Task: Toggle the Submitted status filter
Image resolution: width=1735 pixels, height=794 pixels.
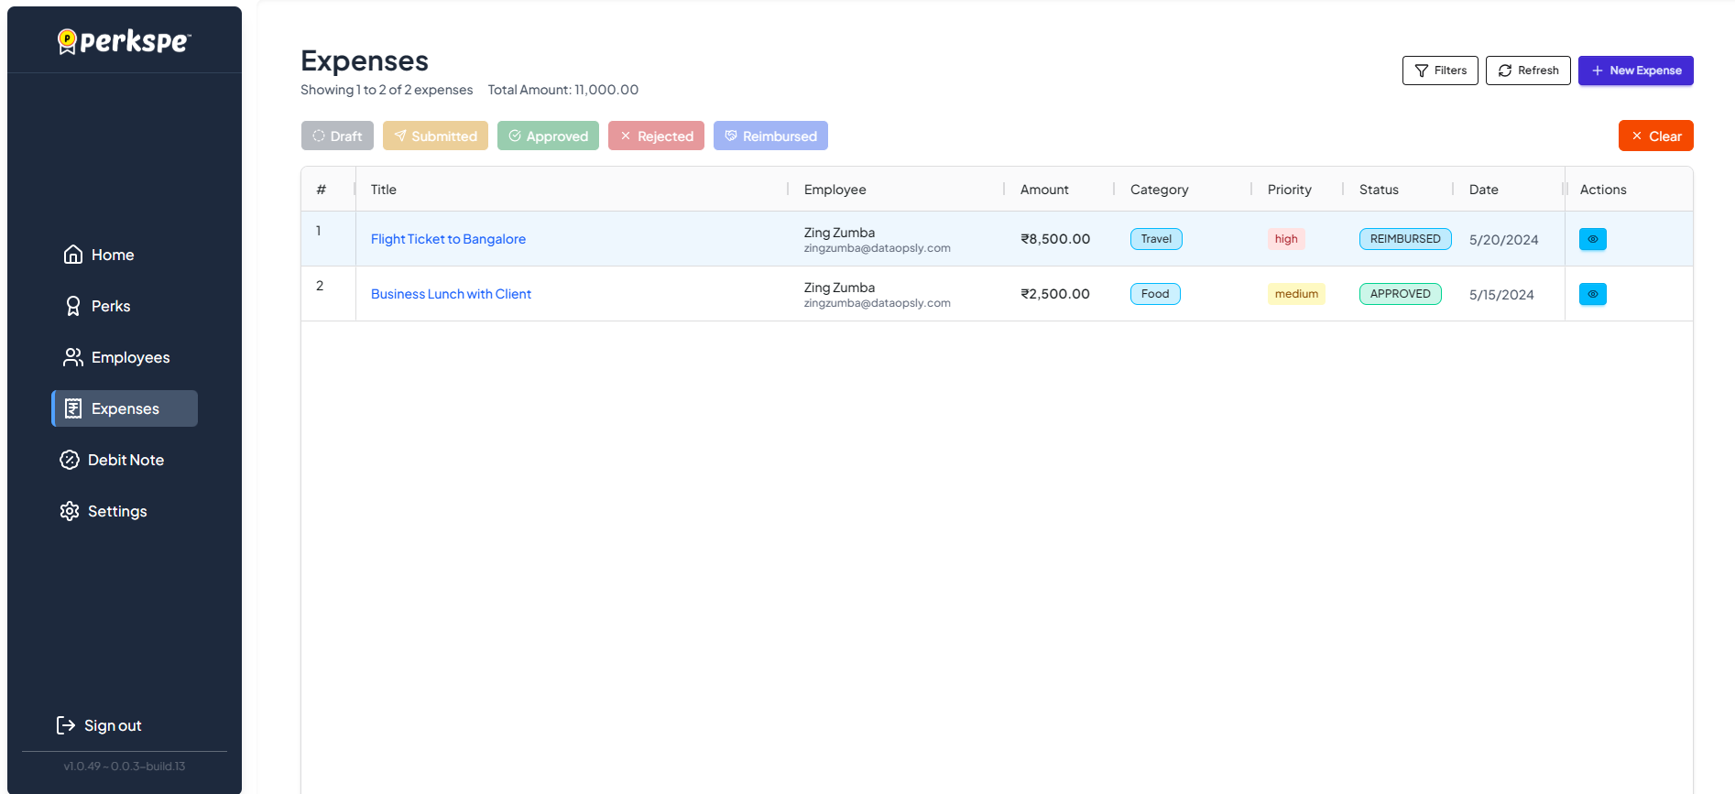Action: click(x=435, y=136)
